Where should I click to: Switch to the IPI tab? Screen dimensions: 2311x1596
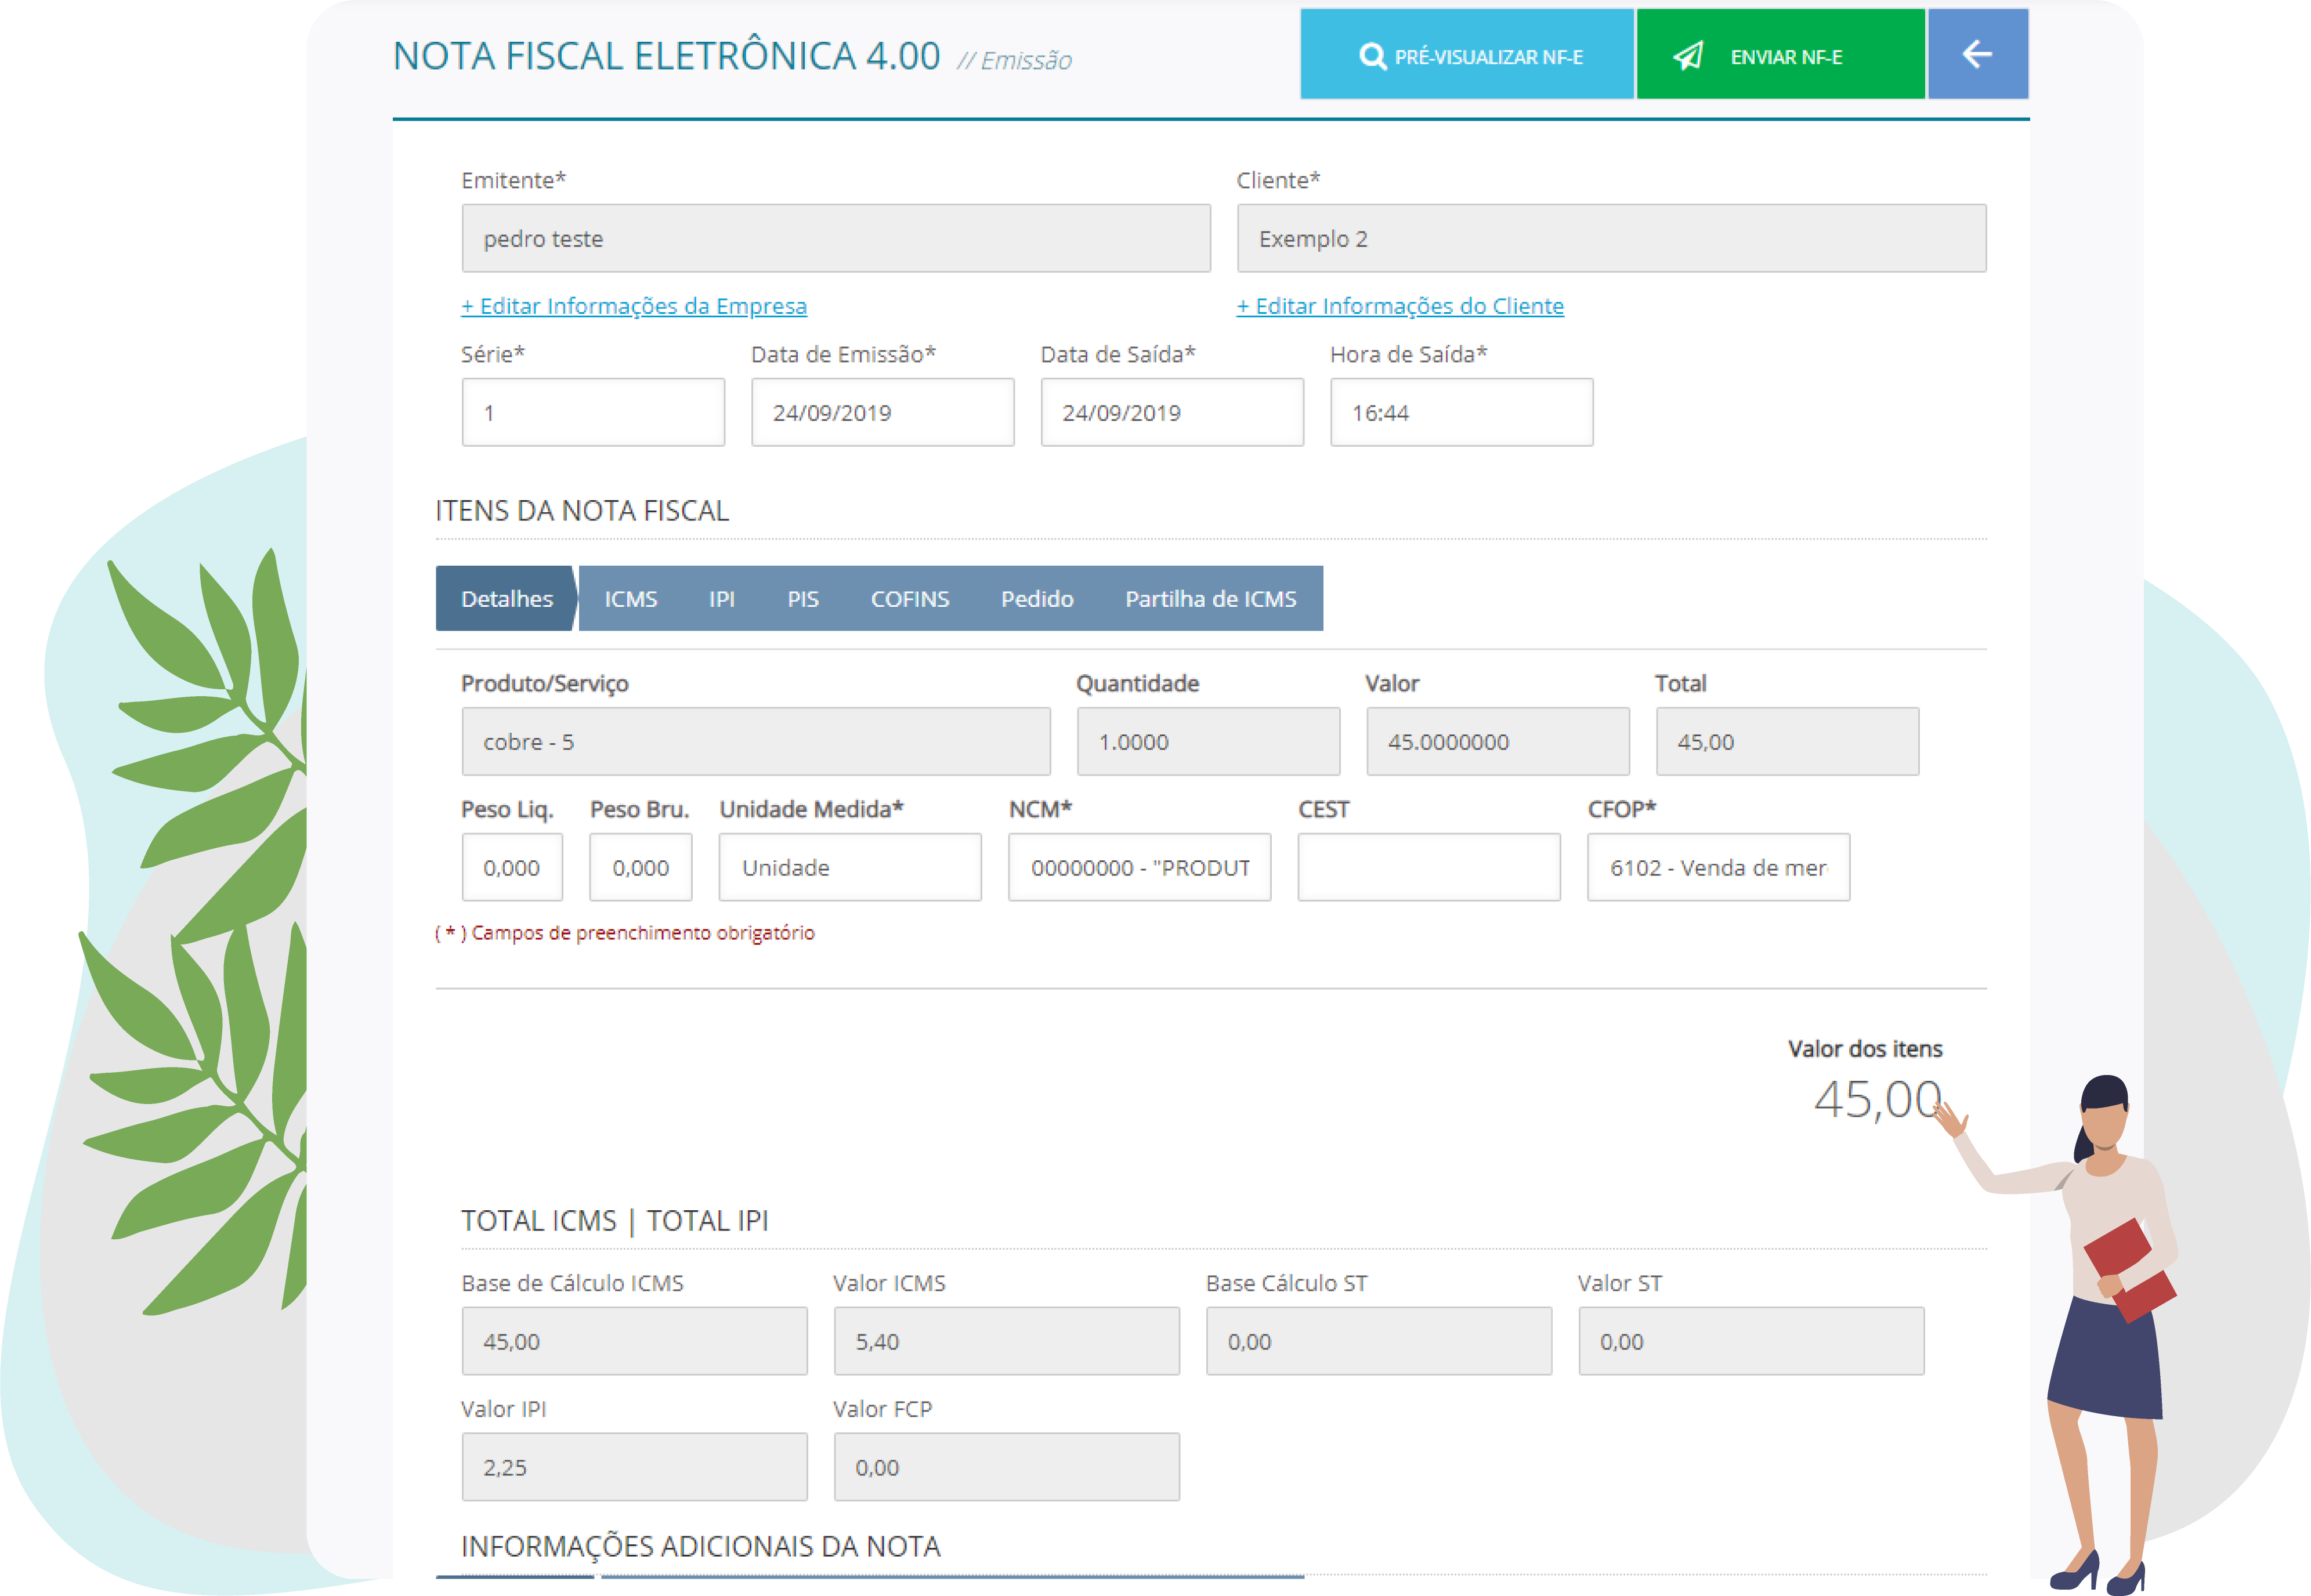[x=721, y=598]
